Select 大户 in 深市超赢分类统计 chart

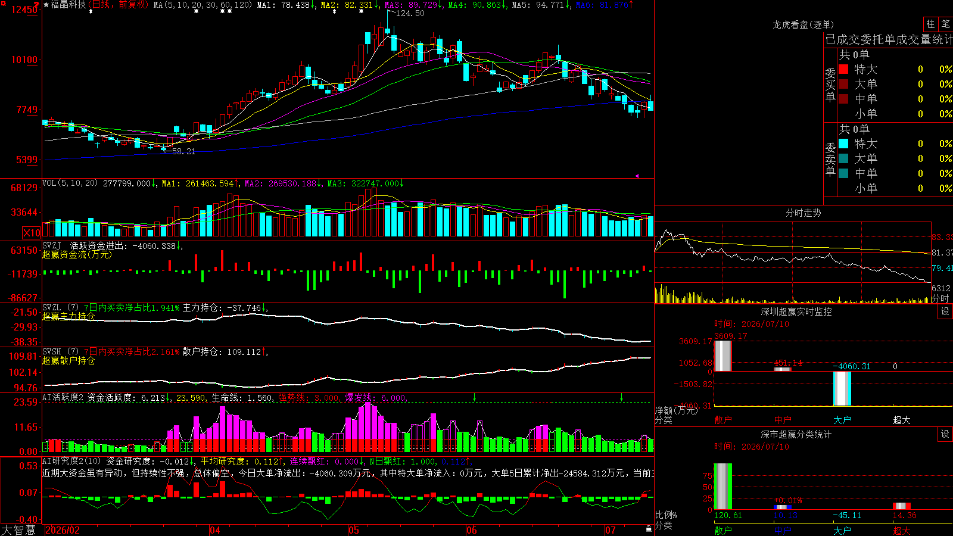coord(842,531)
